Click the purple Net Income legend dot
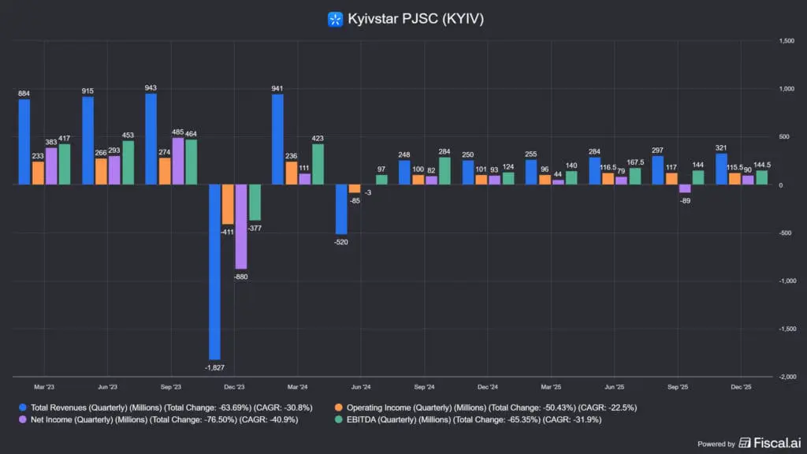807x454 pixels. pos(23,419)
